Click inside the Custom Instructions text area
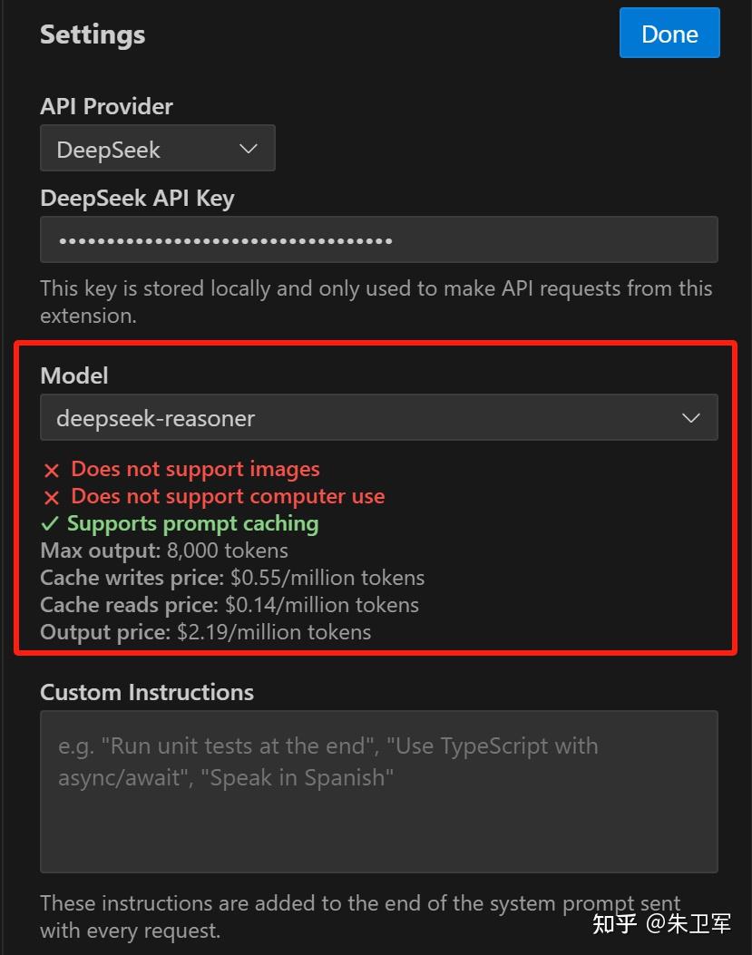 379,791
